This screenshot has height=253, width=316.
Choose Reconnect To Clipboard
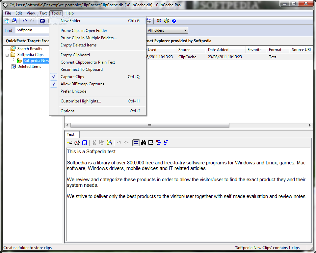[98, 70]
